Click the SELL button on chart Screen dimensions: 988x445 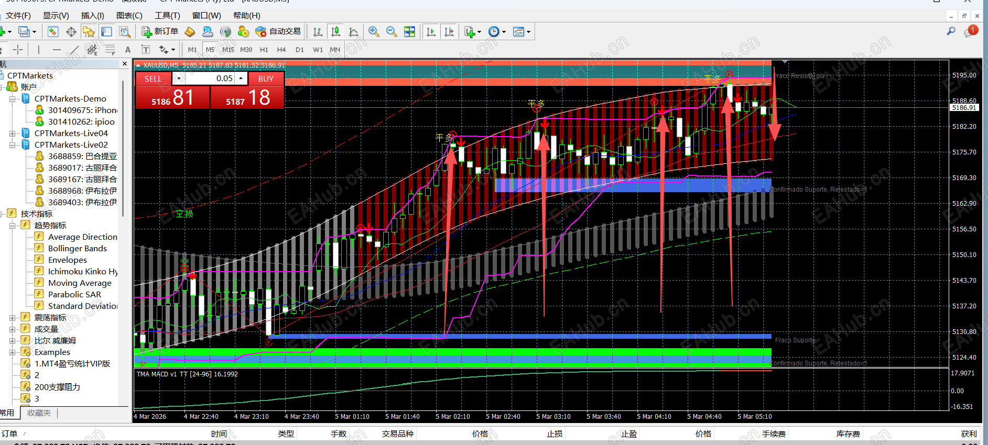point(154,79)
